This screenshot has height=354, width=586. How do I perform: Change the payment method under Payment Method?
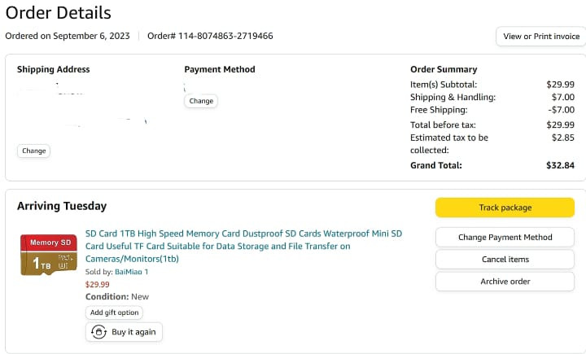pyautogui.click(x=201, y=101)
